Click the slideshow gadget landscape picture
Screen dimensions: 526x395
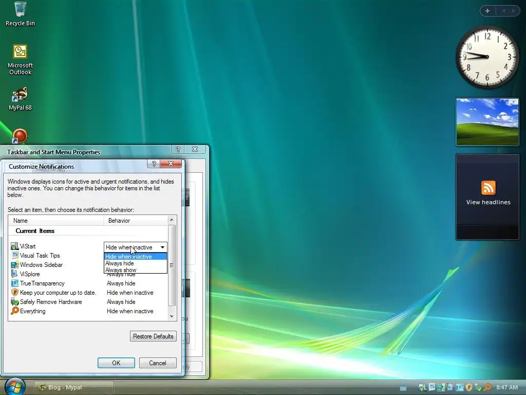487,122
